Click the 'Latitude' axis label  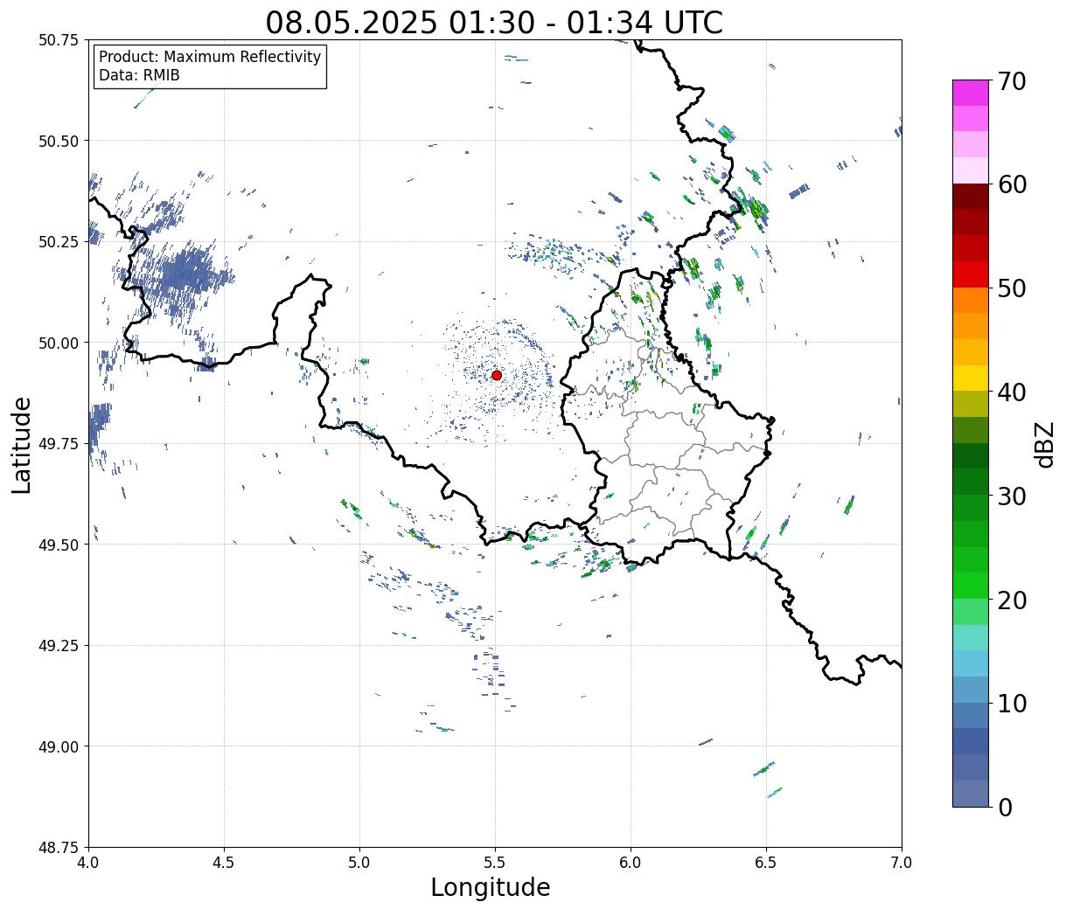click(x=22, y=444)
